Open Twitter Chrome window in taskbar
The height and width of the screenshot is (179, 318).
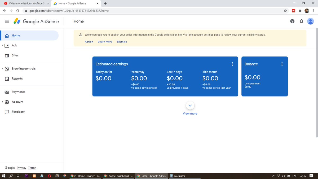pyautogui.click(x=85, y=176)
